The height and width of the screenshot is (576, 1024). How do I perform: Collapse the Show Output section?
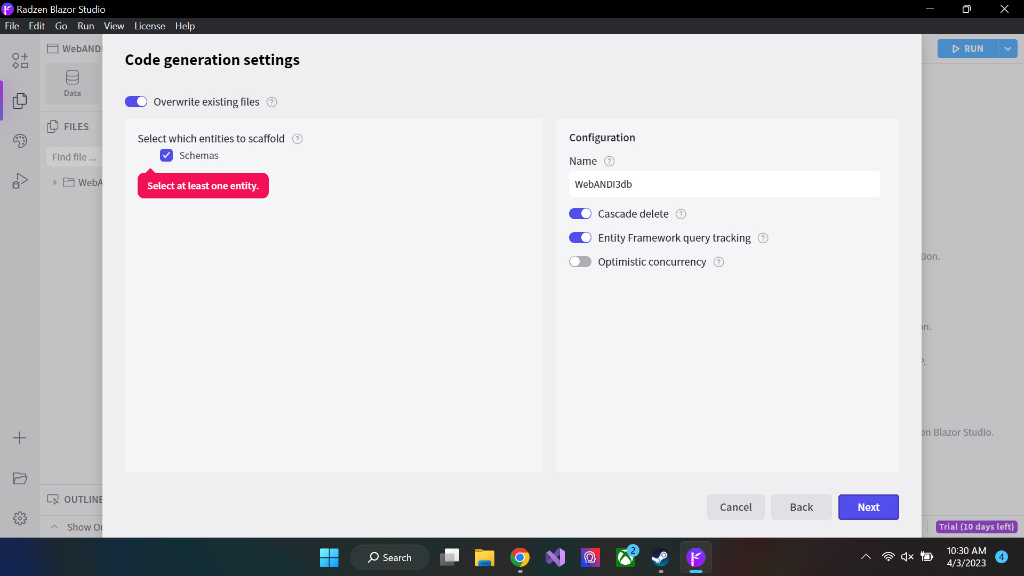[54, 527]
